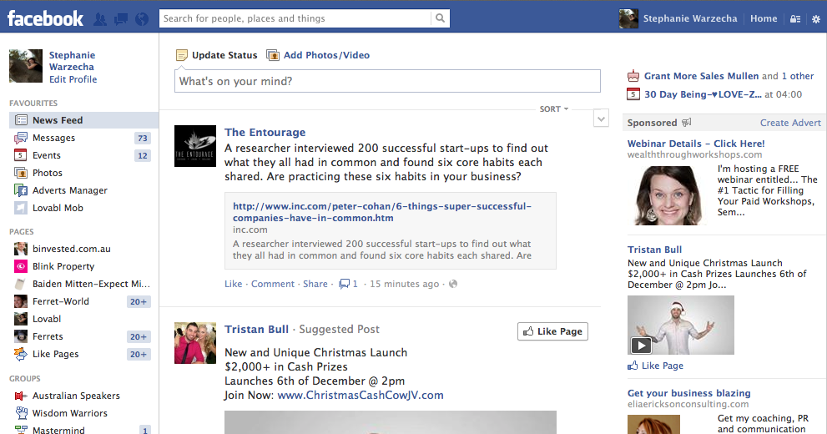Click Share under The Entourage post
The width and height of the screenshot is (827, 434).
point(315,284)
